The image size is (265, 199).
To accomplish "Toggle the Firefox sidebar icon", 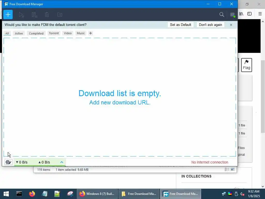I will pyautogui.click(x=249, y=14).
